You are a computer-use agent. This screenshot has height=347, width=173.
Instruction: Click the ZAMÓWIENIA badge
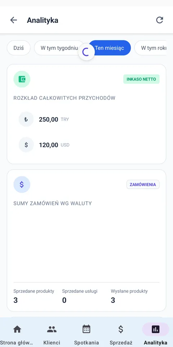tap(143, 185)
